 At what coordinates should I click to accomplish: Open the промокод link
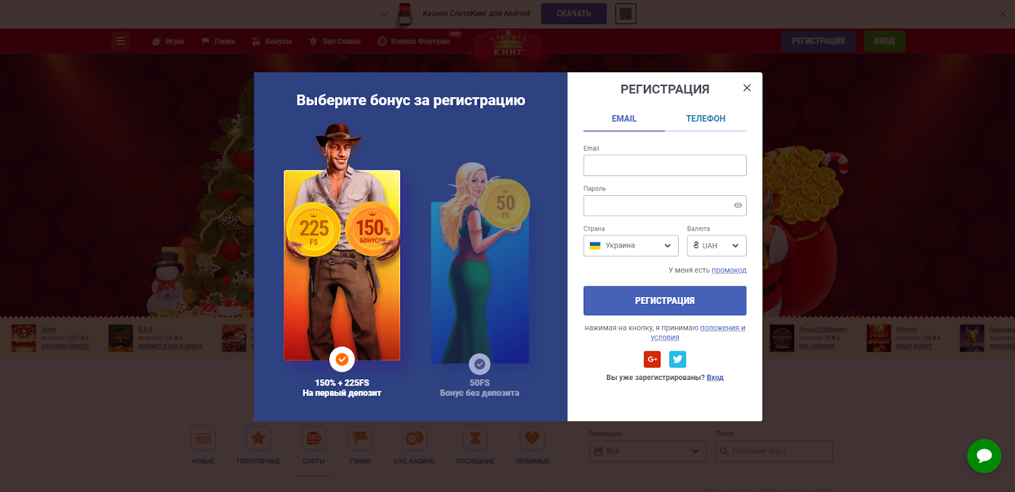729,270
